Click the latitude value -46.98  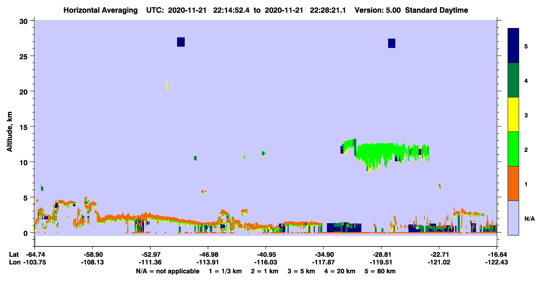208,255
